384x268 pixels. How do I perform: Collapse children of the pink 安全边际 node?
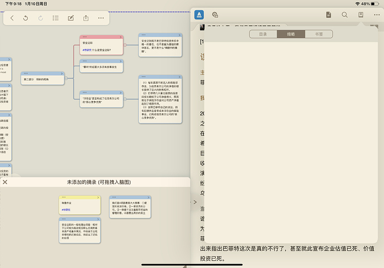[x=125, y=45]
